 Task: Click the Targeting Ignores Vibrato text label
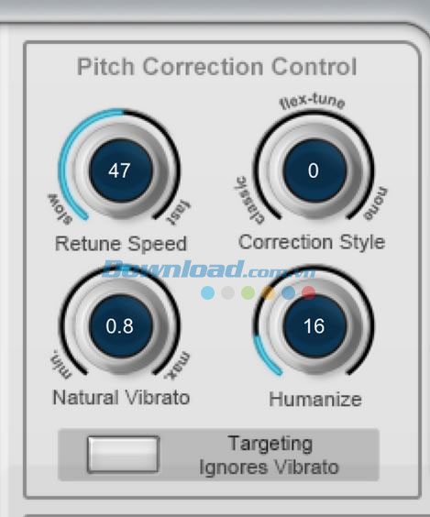point(270,456)
